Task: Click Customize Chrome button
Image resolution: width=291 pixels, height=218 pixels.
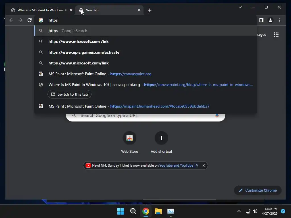Action: pos(258,190)
